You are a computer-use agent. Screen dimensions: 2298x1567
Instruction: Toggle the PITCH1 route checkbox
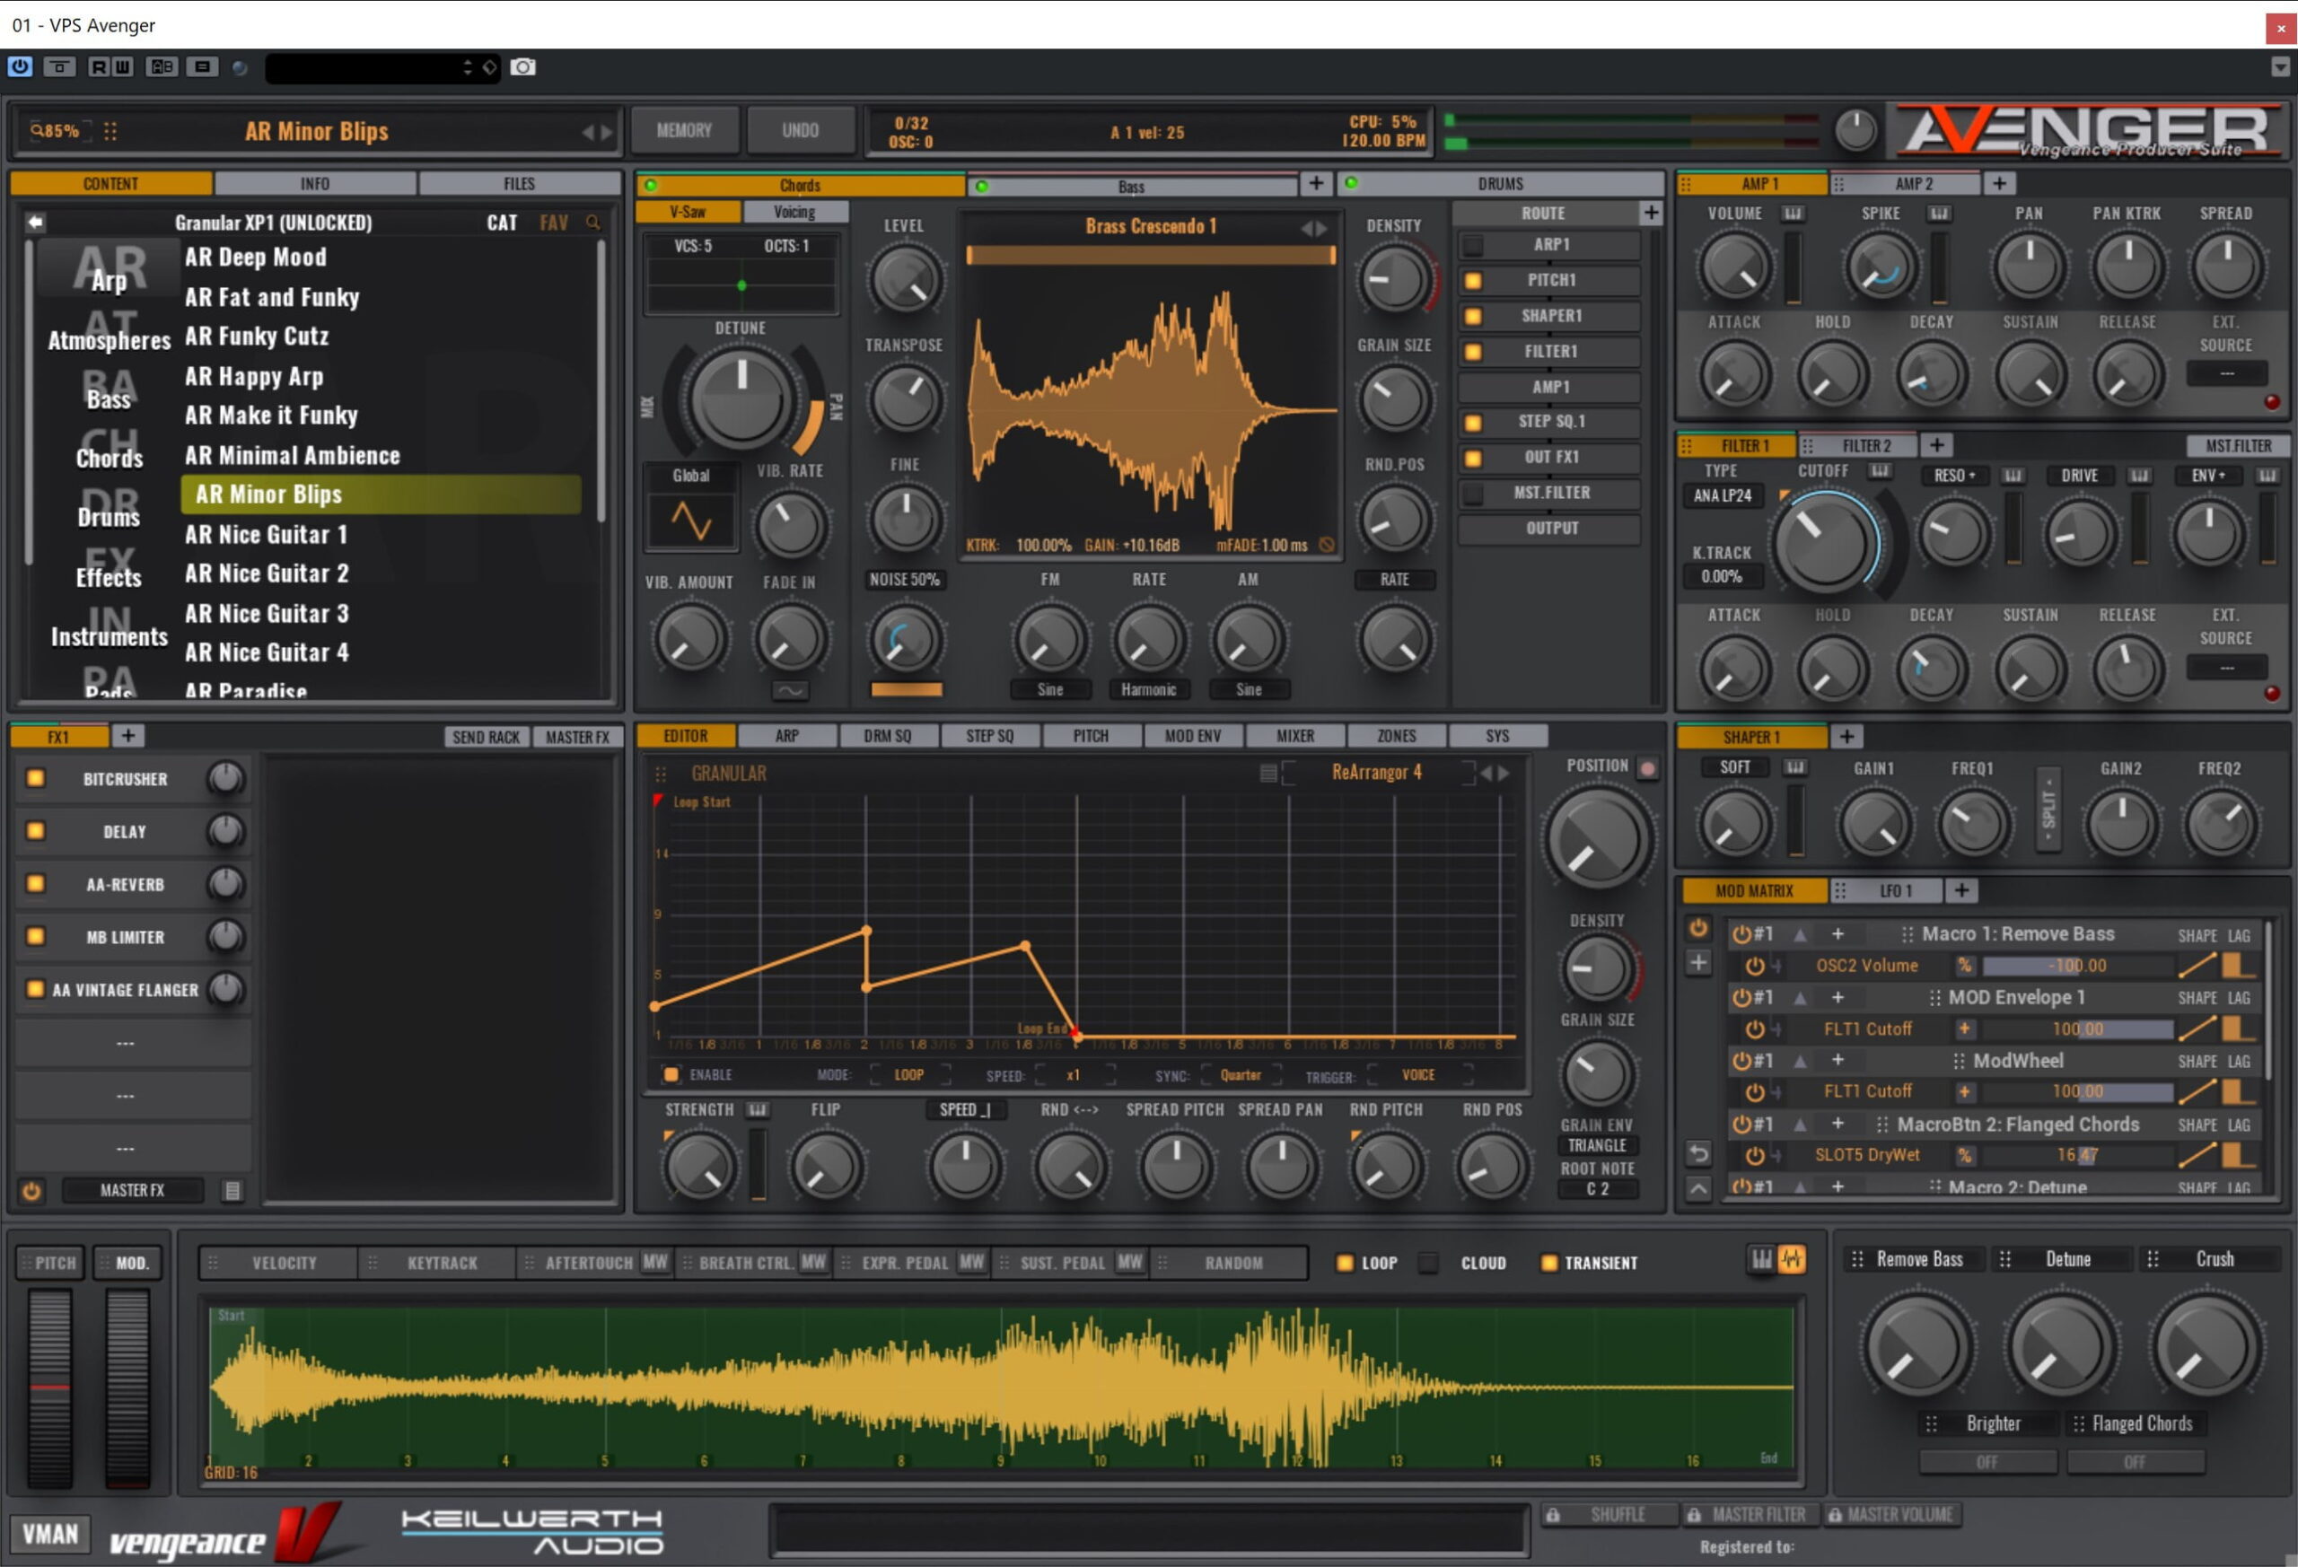tap(1472, 281)
